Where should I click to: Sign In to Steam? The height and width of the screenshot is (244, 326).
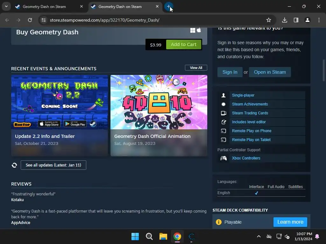point(230,72)
